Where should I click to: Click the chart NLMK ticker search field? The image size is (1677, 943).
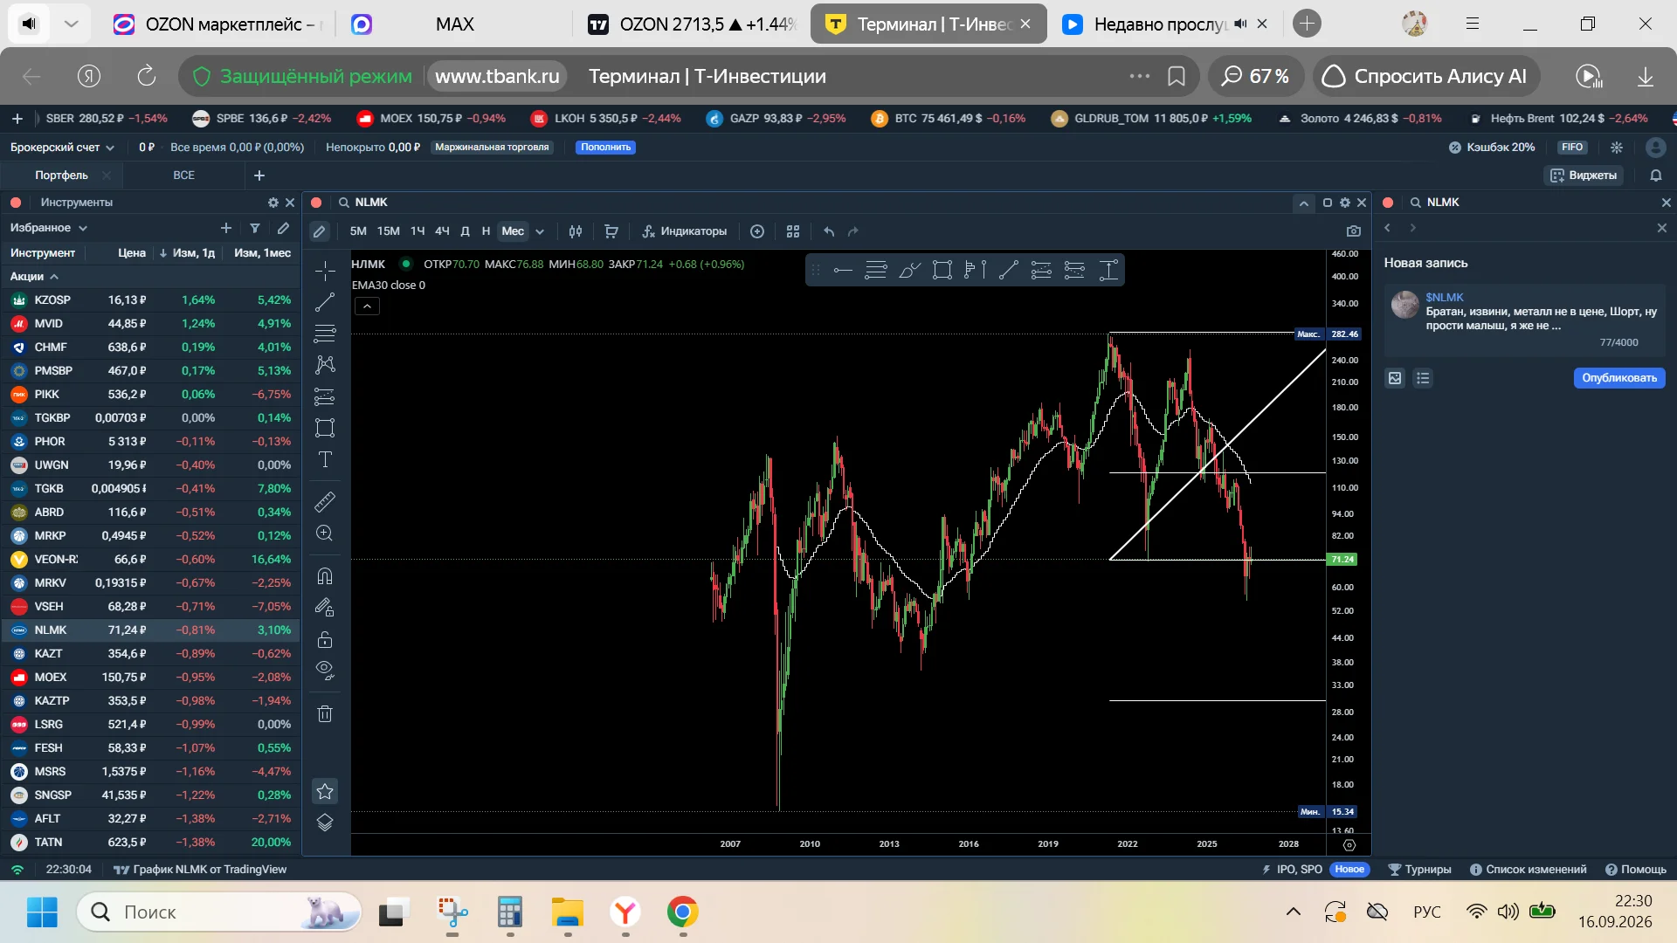tap(371, 203)
